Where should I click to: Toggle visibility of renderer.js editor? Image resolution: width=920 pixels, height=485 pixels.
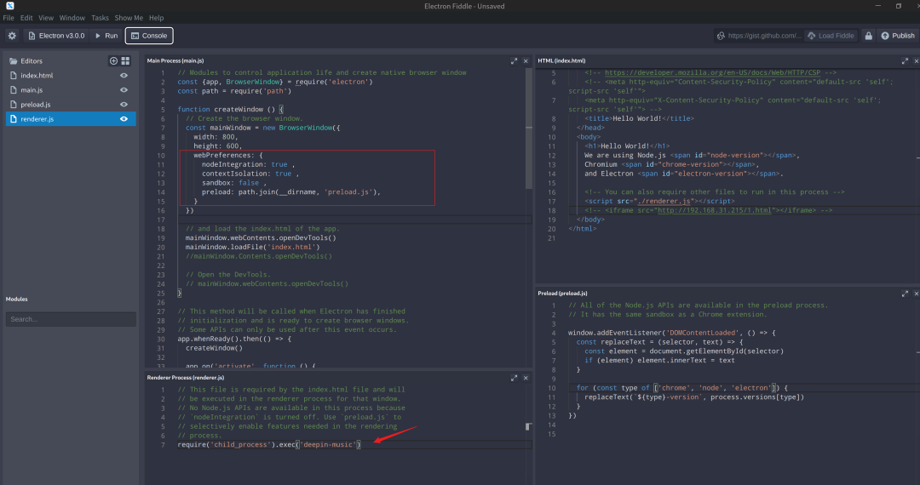[x=124, y=119]
